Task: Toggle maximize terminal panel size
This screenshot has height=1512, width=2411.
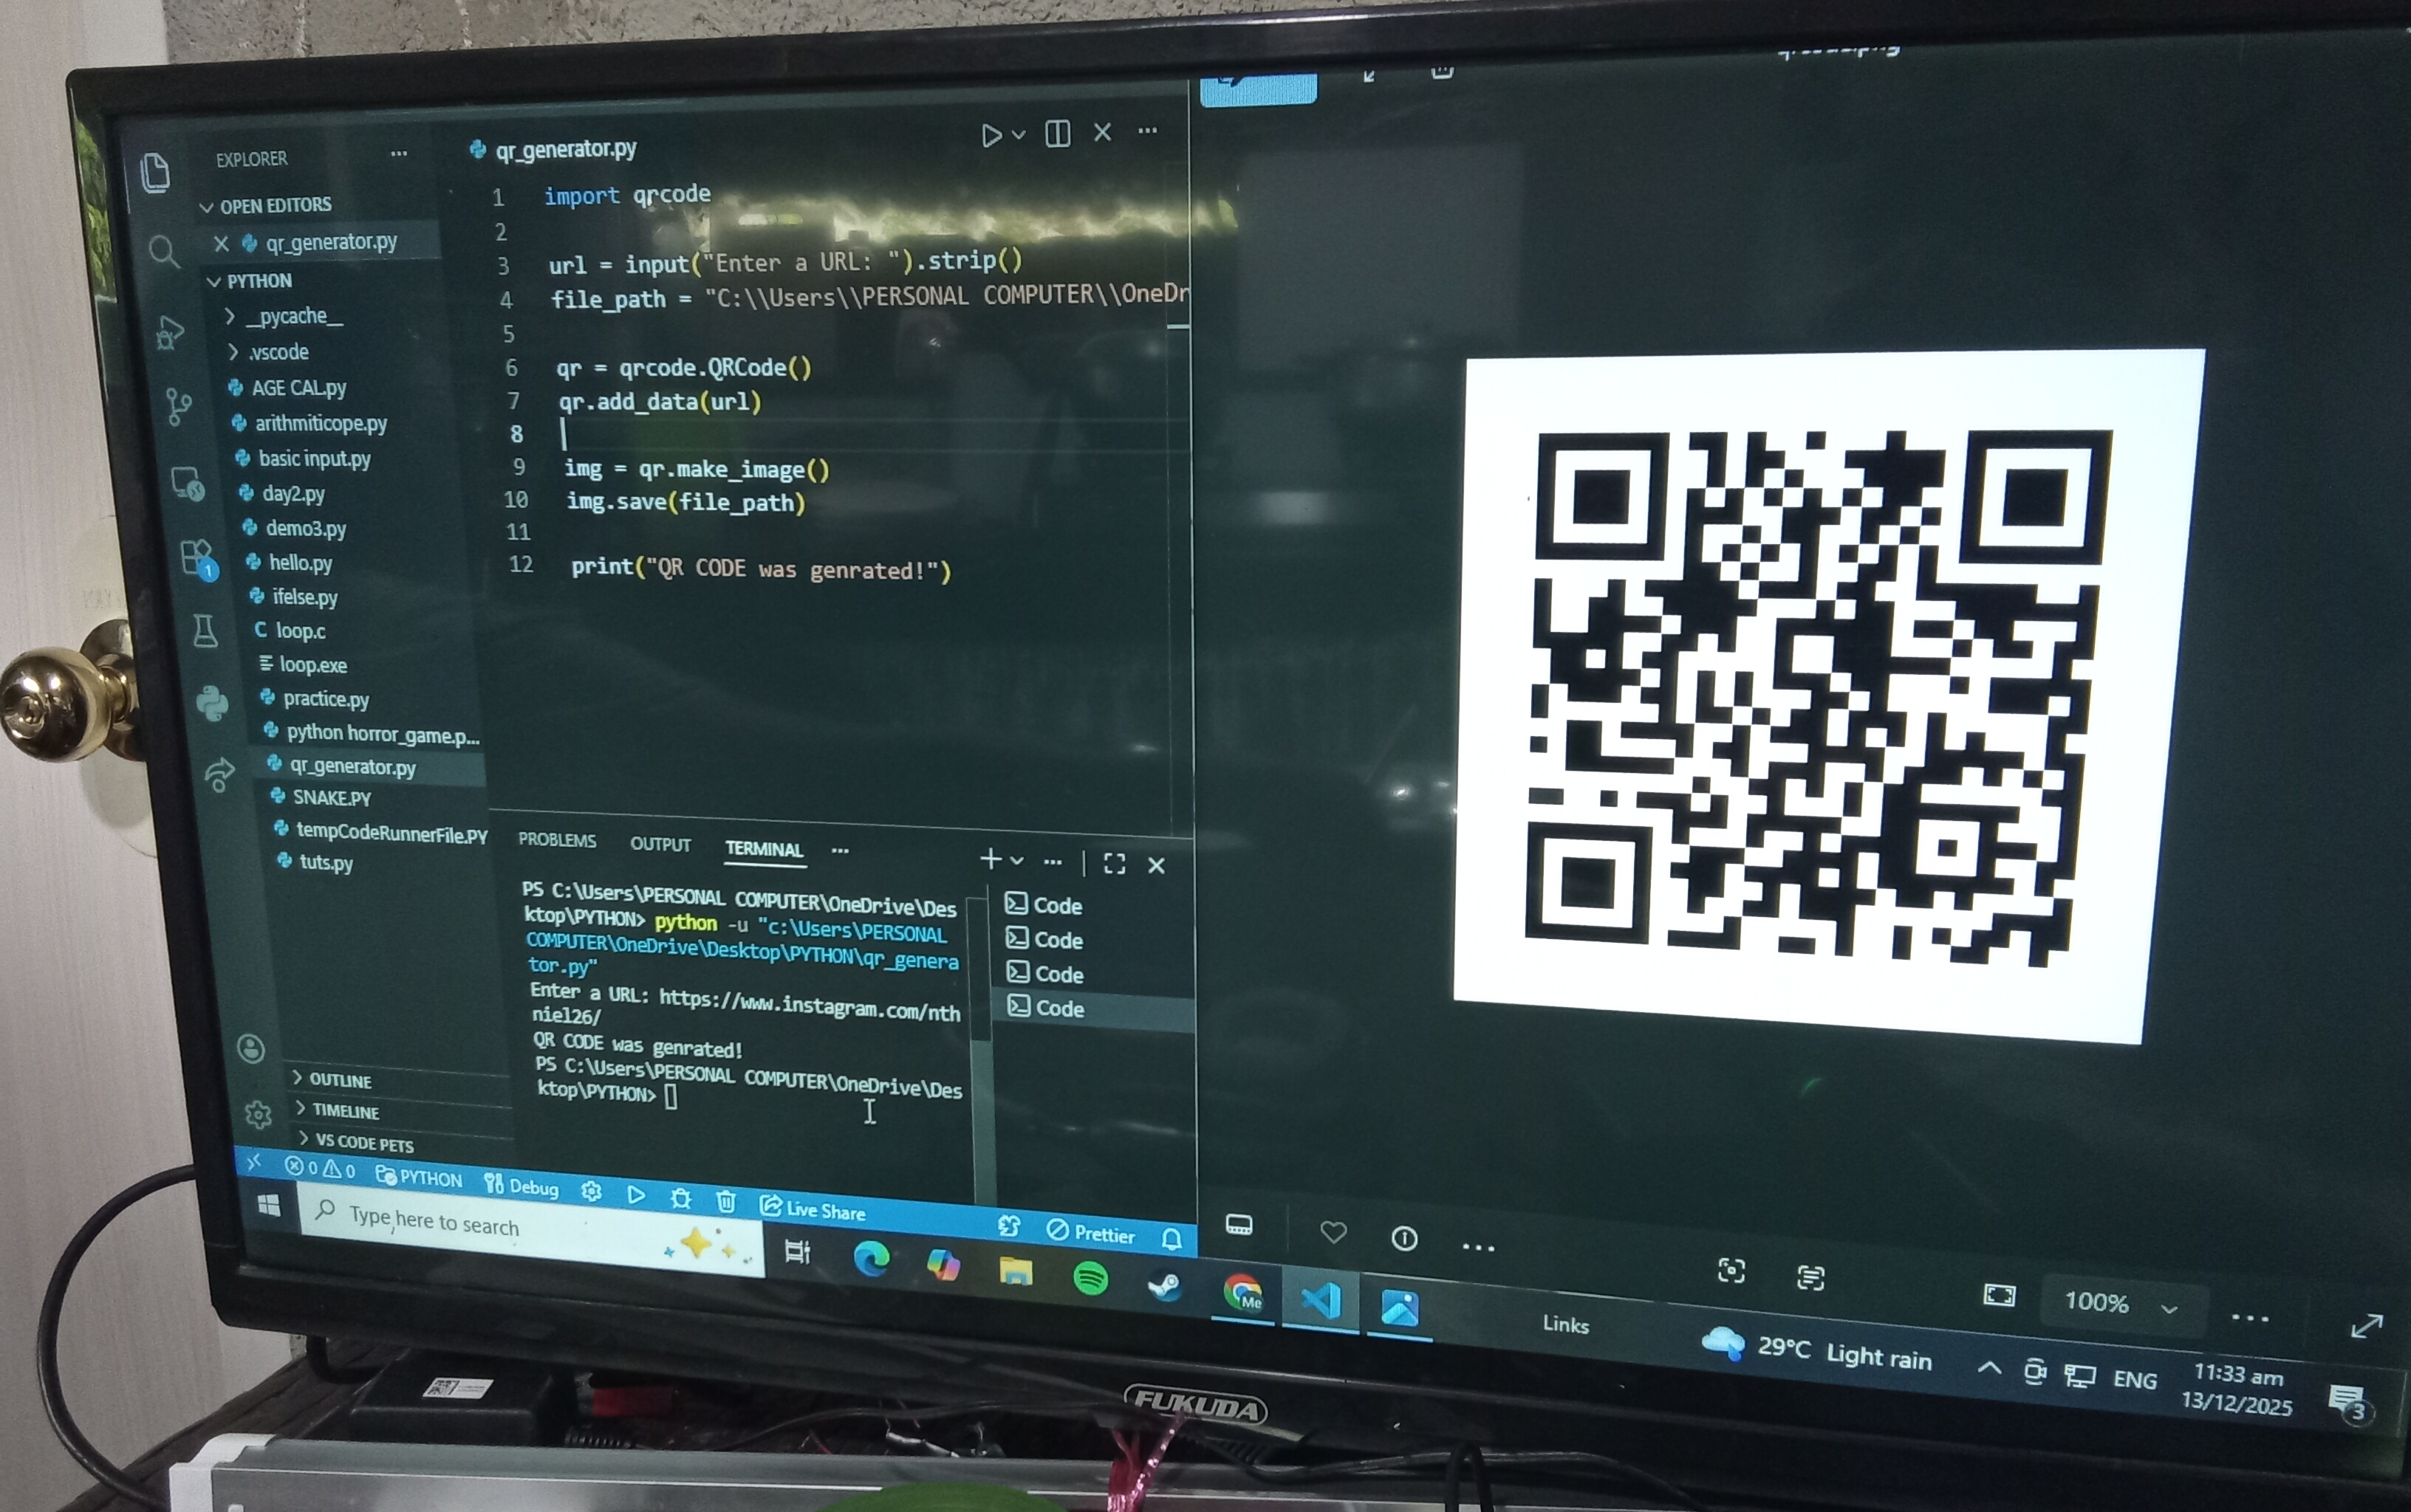Action: pos(1113,864)
